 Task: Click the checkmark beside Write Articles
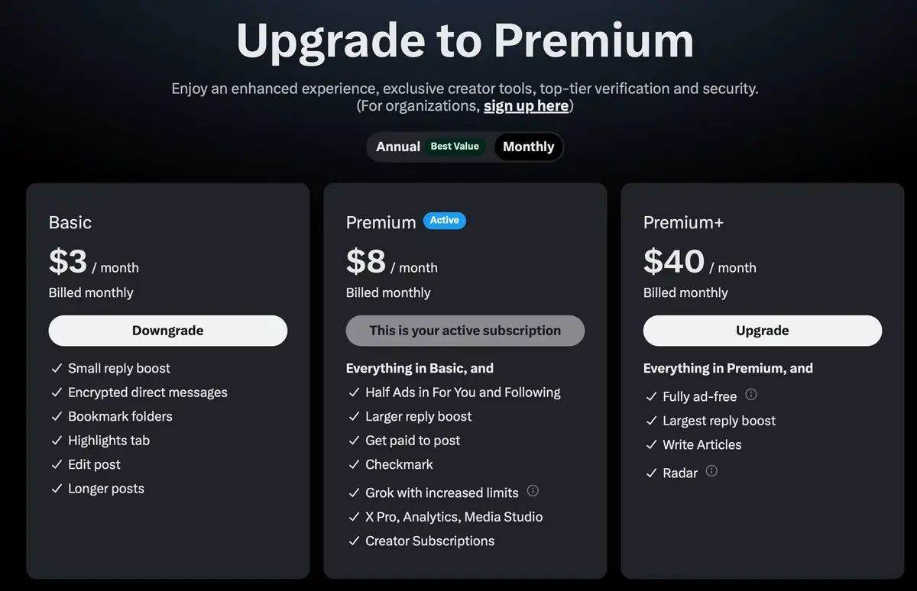(x=652, y=444)
